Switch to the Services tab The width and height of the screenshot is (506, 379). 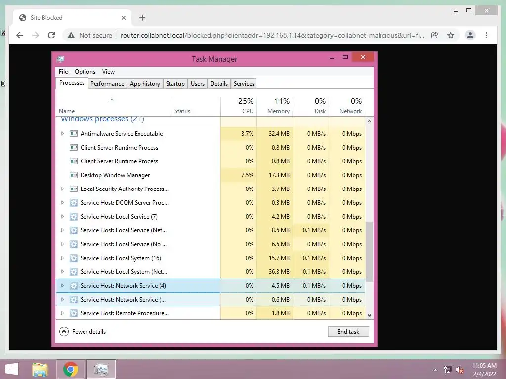point(244,84)
